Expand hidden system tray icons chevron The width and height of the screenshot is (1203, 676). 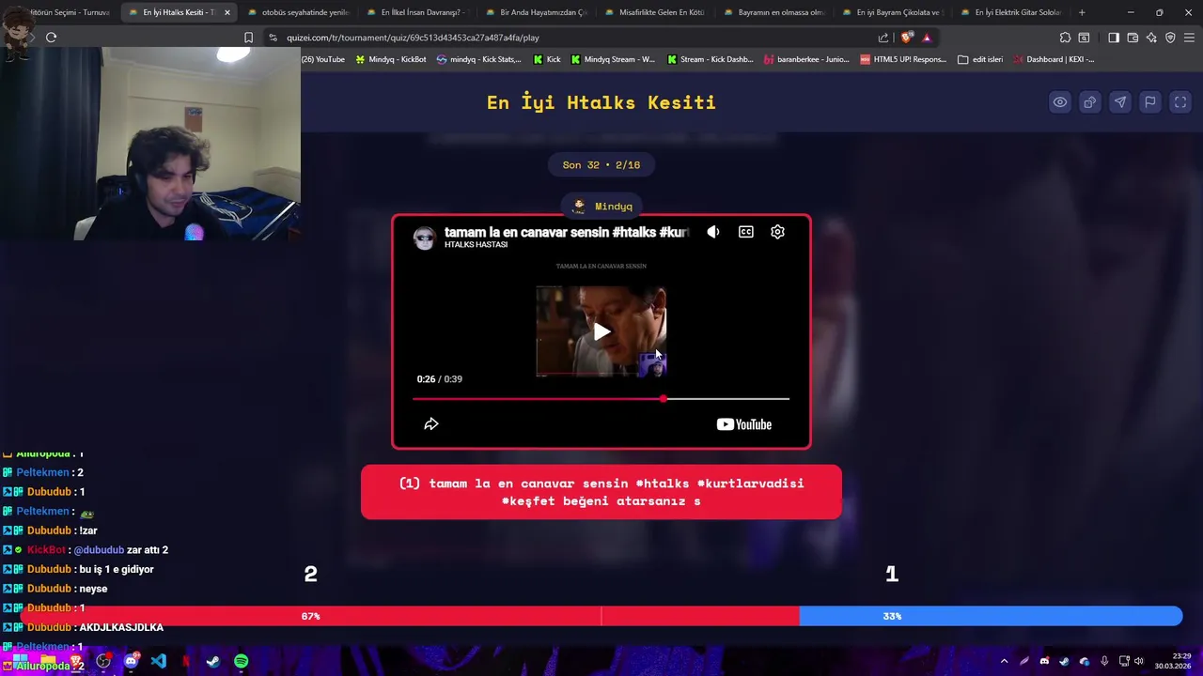click(x=1004, y=661)
